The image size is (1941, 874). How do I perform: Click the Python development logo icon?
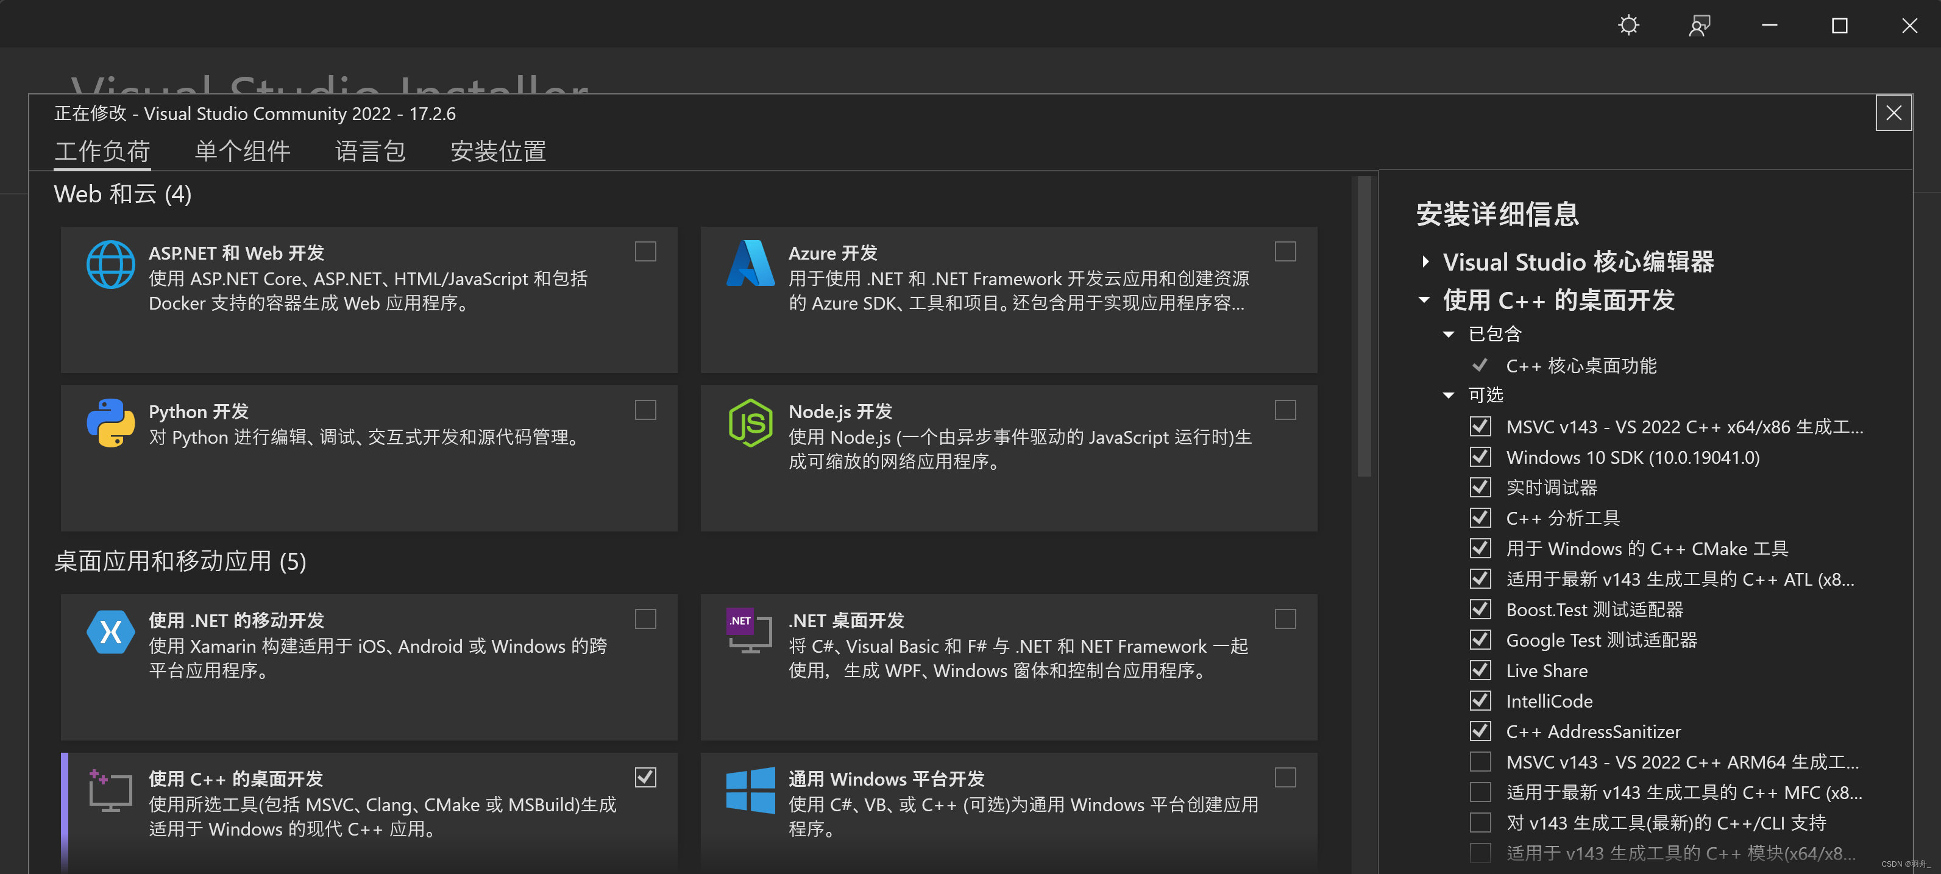111,423
